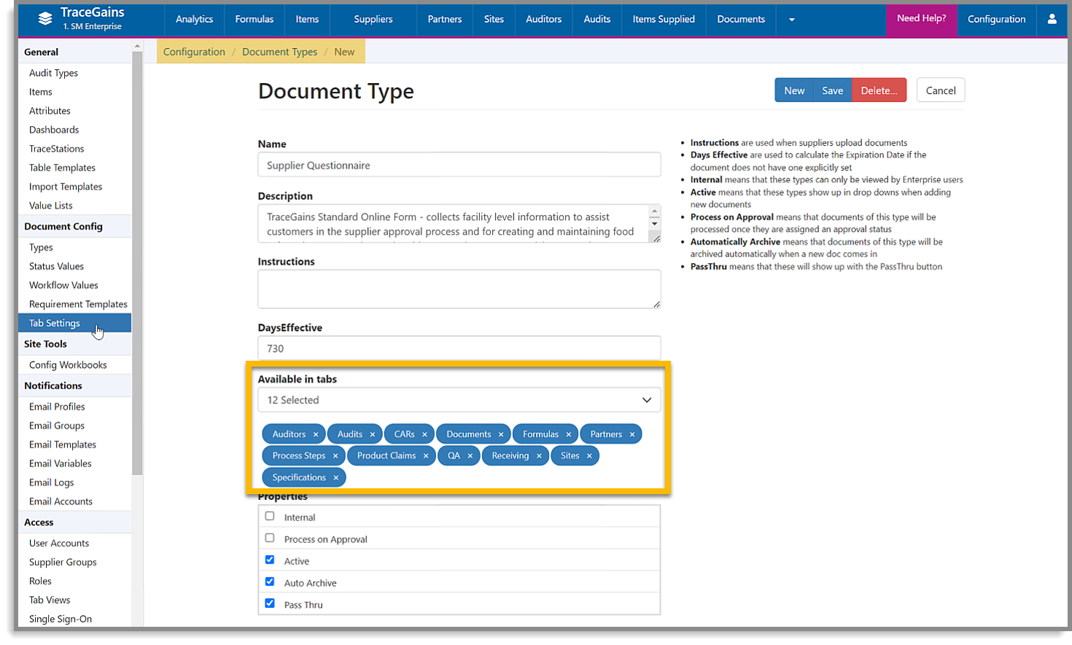
Task: Follow the Configuration breadcrumb link
Action: (x=194, y=51)
